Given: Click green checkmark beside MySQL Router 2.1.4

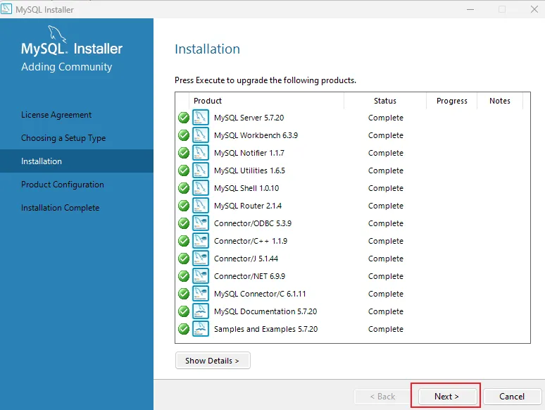Looking at the screenshot, I should pos(184,206).
